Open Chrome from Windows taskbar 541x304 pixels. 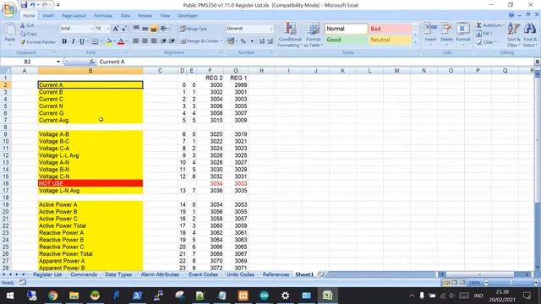(x=52, y=296)
